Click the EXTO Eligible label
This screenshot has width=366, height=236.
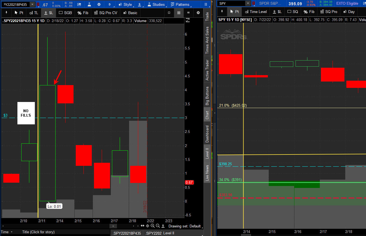pos(347,3)
